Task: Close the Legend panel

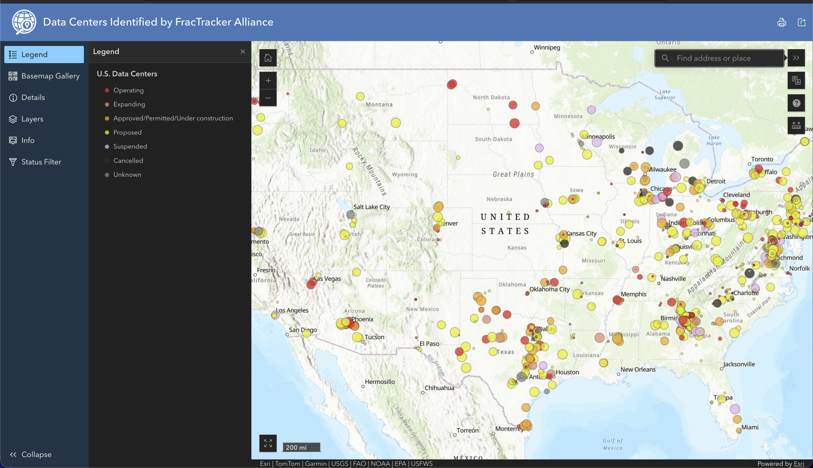Action: (x=243, y=52)
